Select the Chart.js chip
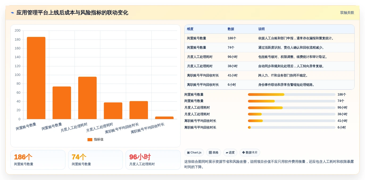The image size is (365, 180). (x=194, y=152)
